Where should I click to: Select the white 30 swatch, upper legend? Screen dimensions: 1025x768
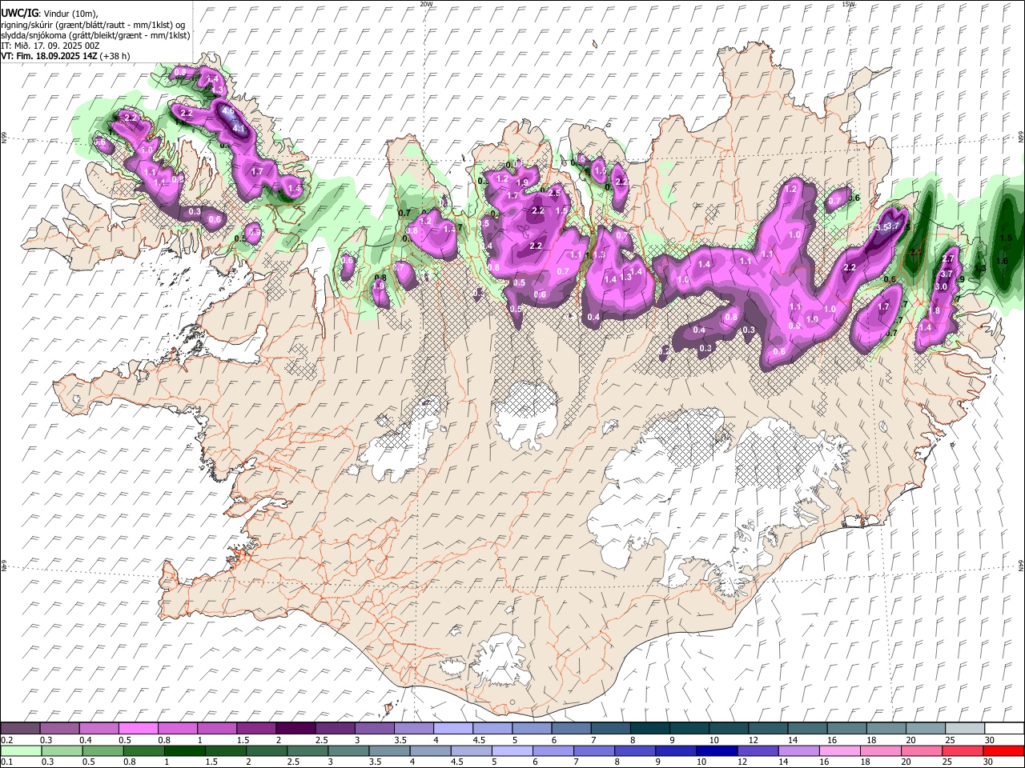1004,728
